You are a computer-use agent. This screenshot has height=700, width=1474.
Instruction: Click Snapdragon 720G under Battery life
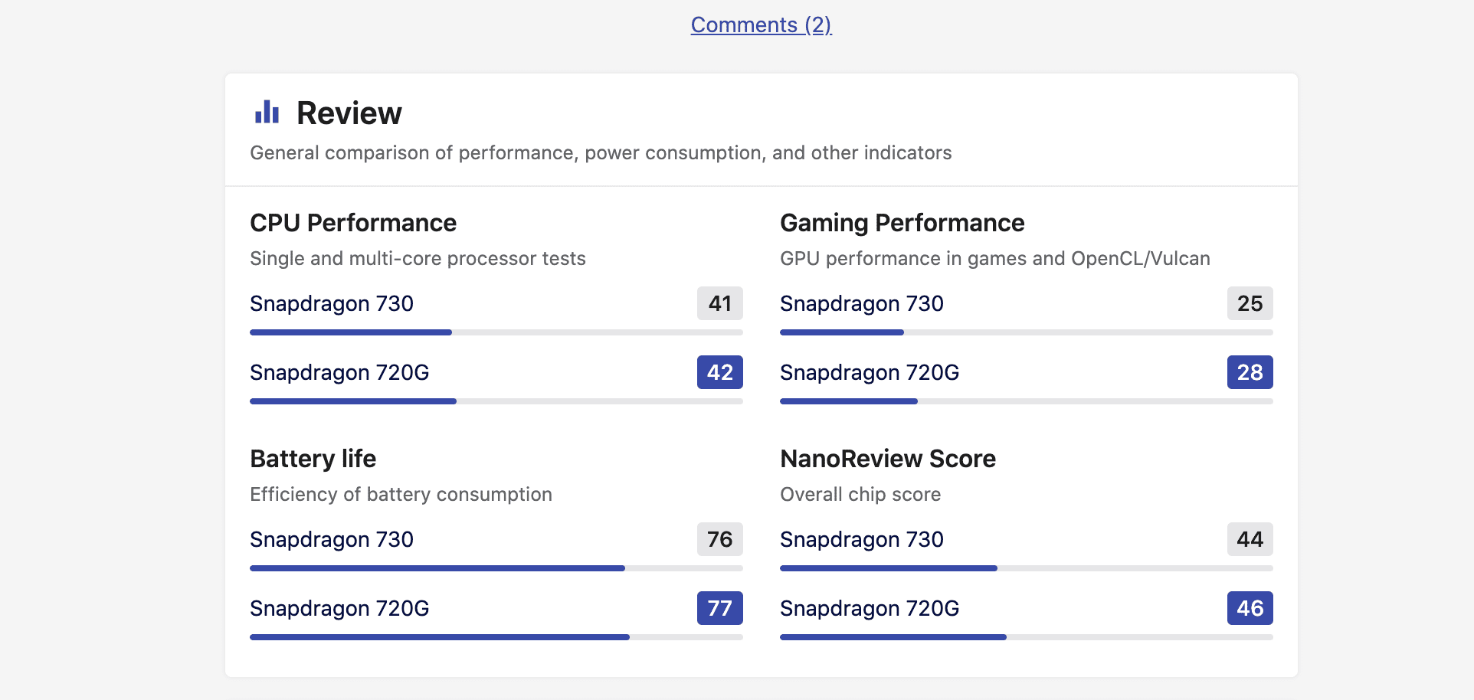(x=339, y=608)
